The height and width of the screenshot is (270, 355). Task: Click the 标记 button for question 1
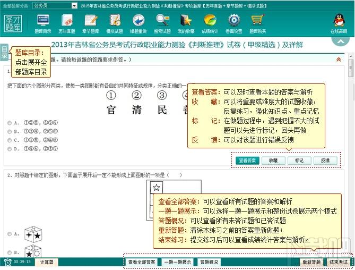point(299,161)
